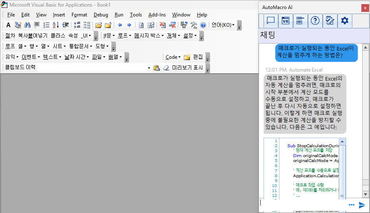Open the 통합문서 dropdown

click(80, 46)
